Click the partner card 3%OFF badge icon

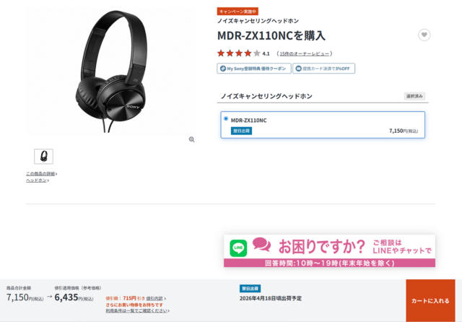click(298, 69)
